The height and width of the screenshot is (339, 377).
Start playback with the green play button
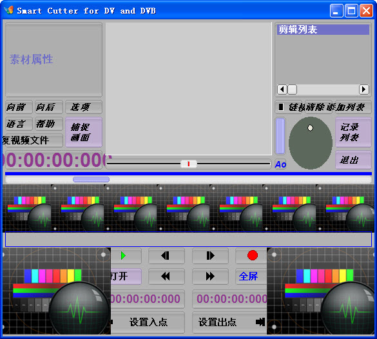coord(126,256)
